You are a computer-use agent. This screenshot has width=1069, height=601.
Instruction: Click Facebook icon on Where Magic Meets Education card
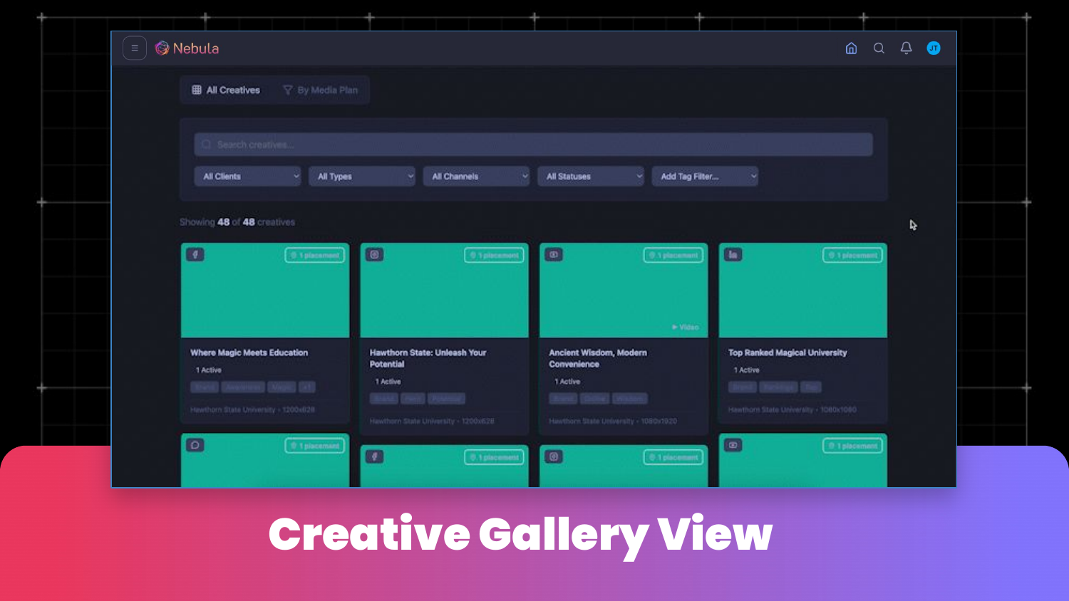point(195,255)
